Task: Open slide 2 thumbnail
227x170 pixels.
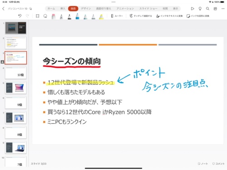Action: pos(16,43)
